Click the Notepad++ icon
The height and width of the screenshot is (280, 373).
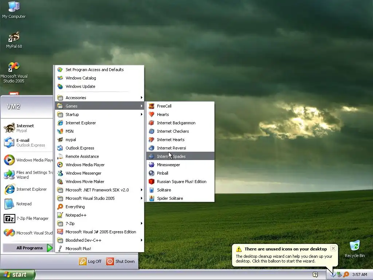click(x=60, y=215)
